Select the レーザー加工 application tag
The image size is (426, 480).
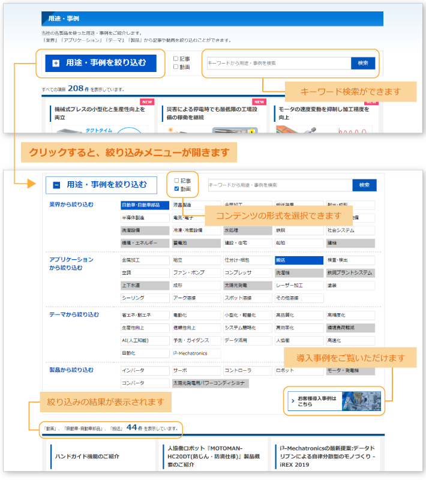[299, 286]
